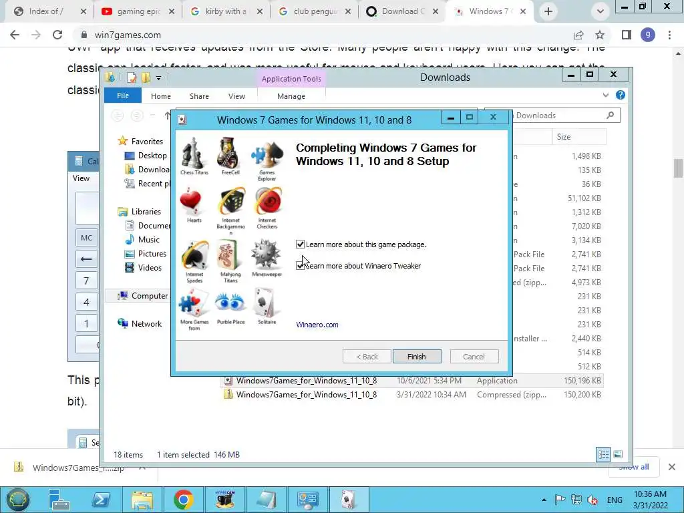Open Chrome from the taskbar

click(183, 500)
